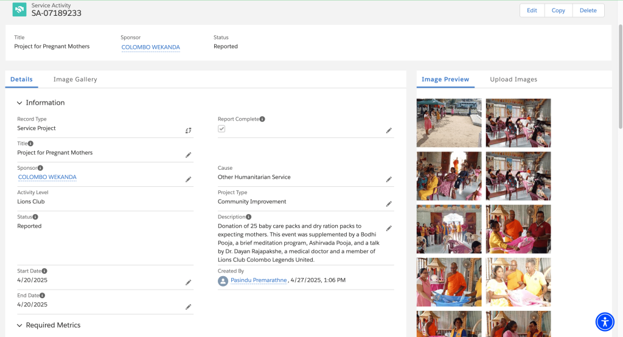Edit the Description pencil icon
The image size is (623, 337).
point(389,229)
